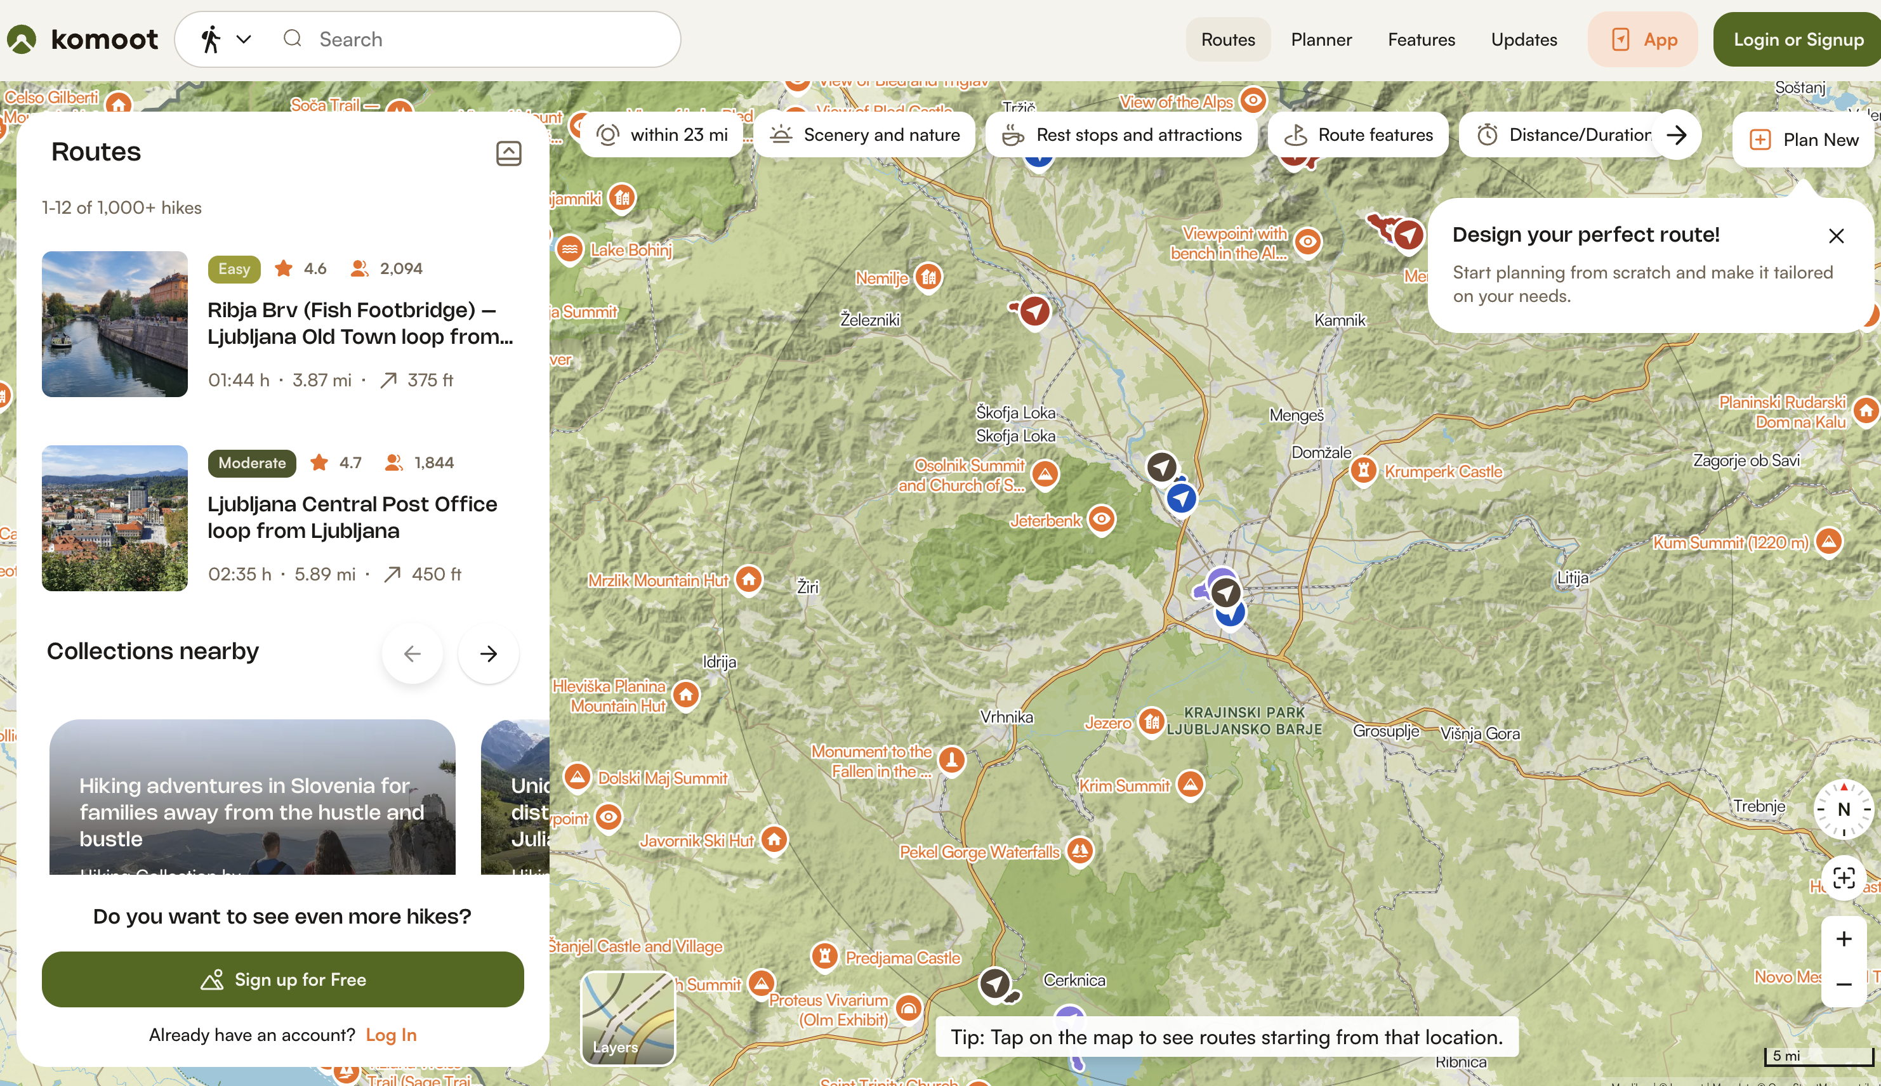
Task: Select the Krumperk Castle marker
Action: [x=1363, y=471]
